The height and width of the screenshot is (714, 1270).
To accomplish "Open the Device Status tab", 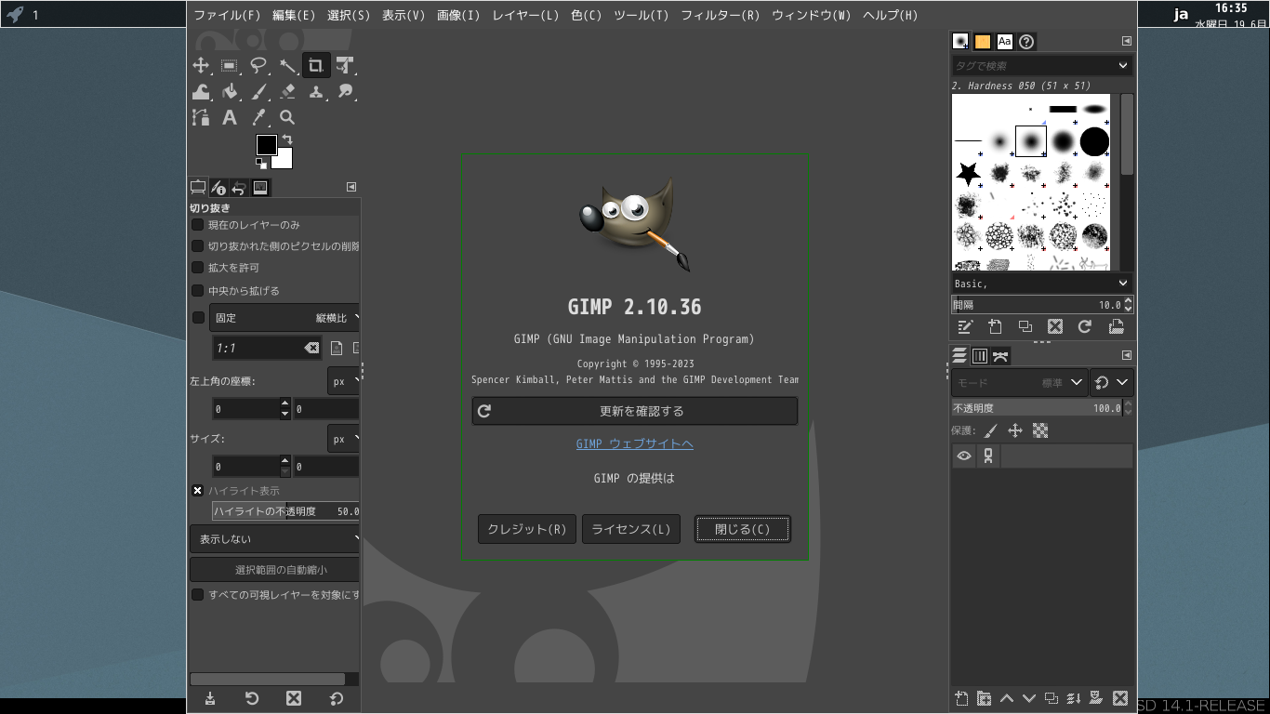I will tap(218, 188).
